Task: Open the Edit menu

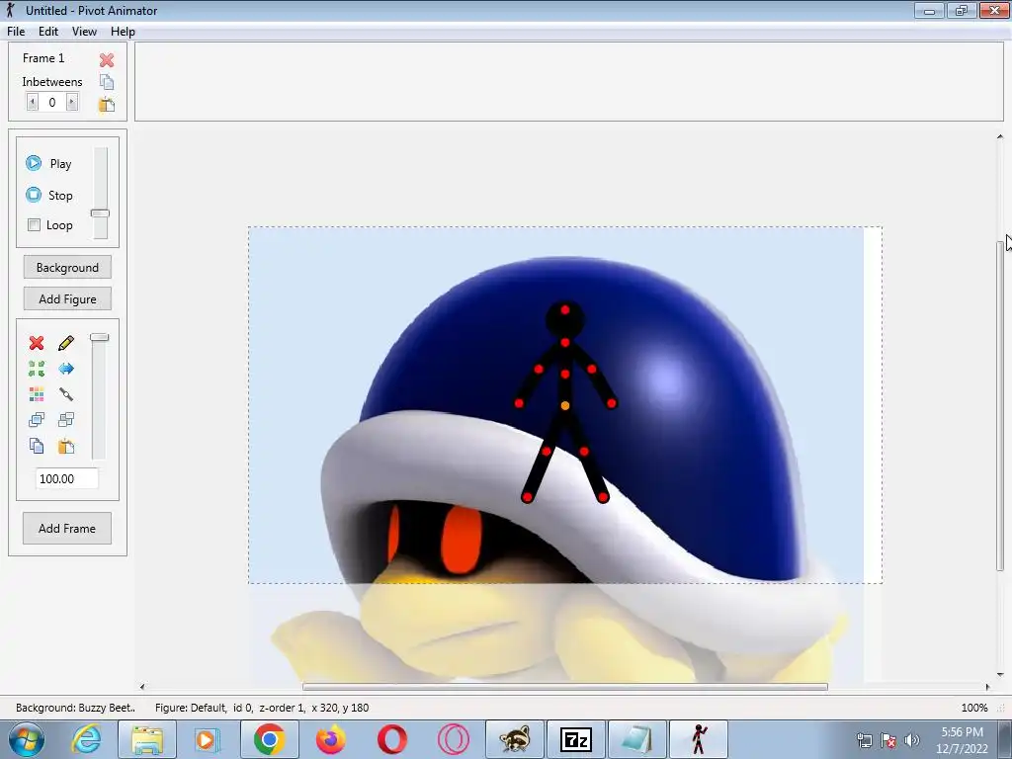Action: [x=48, y=32]
